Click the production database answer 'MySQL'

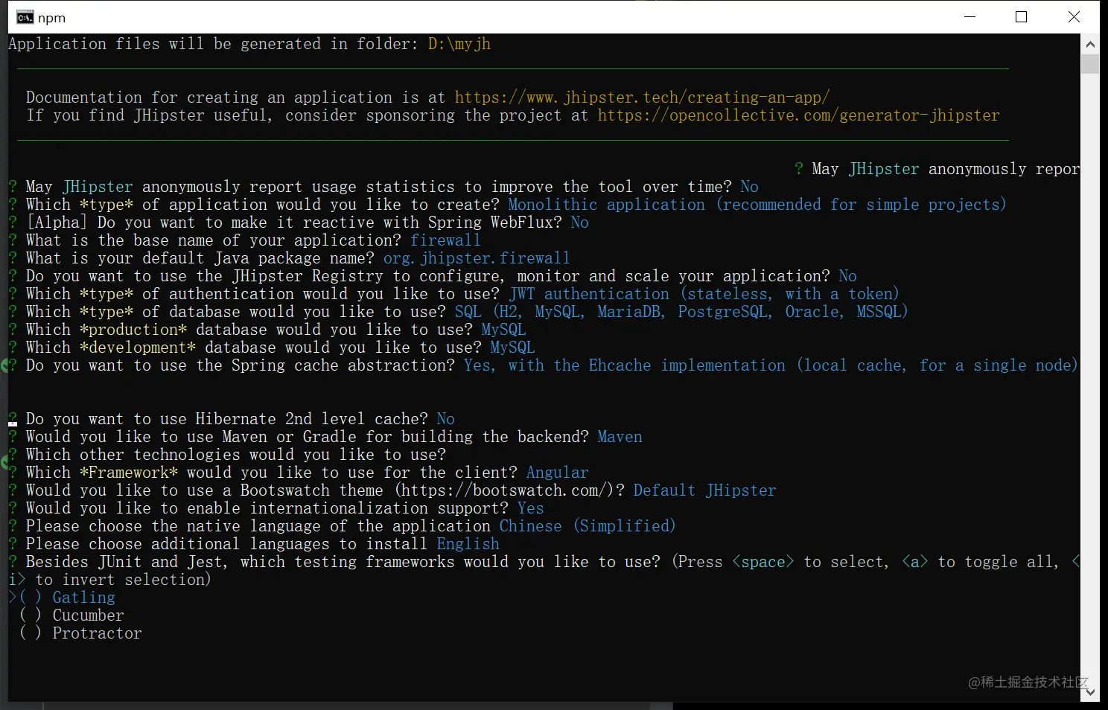(x=503, y=330)
